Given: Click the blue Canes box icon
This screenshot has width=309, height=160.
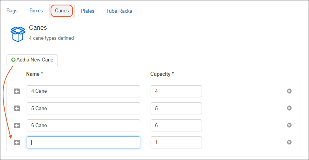Looking at the screenshot, I should point(17,34).
